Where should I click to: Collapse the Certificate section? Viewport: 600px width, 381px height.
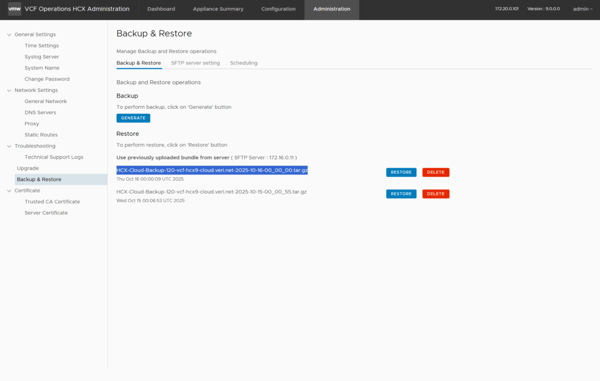(x=9, y=191)
